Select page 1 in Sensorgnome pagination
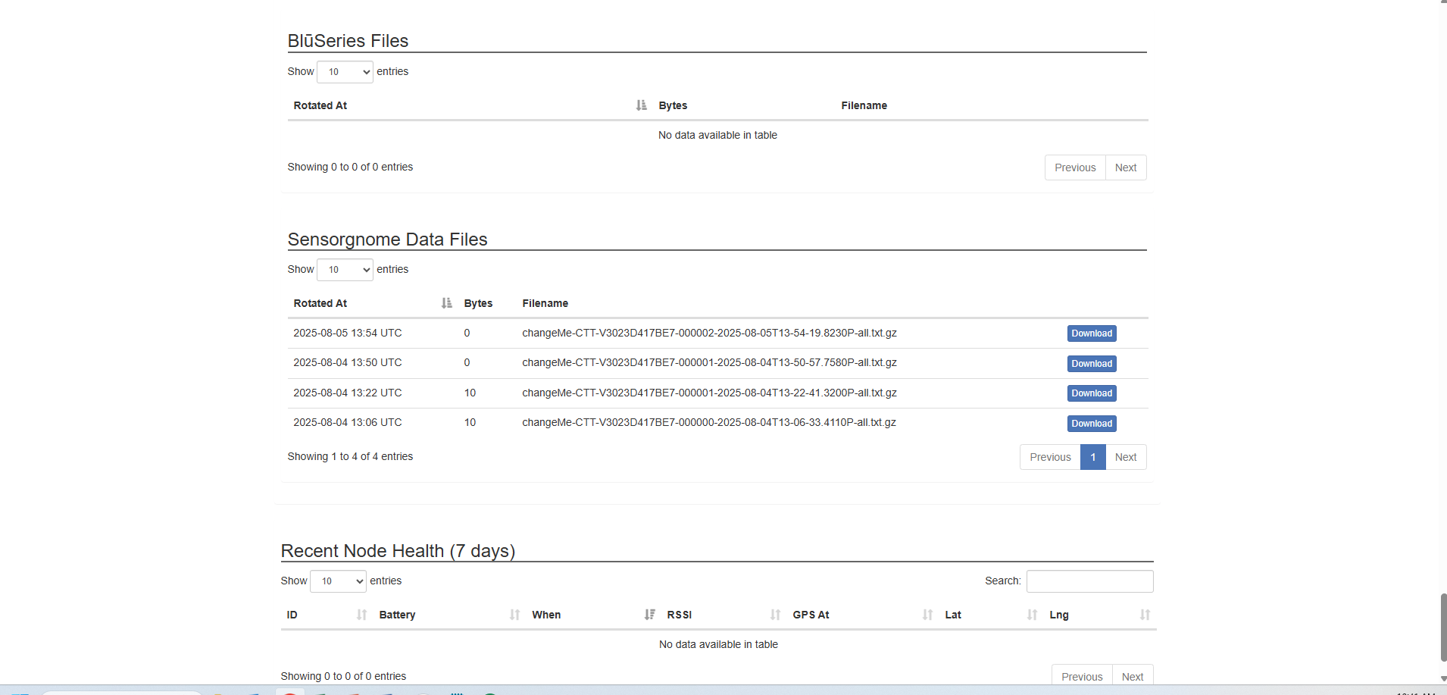This screenshot has height=695, width=1447. [x=1092, y=457]
